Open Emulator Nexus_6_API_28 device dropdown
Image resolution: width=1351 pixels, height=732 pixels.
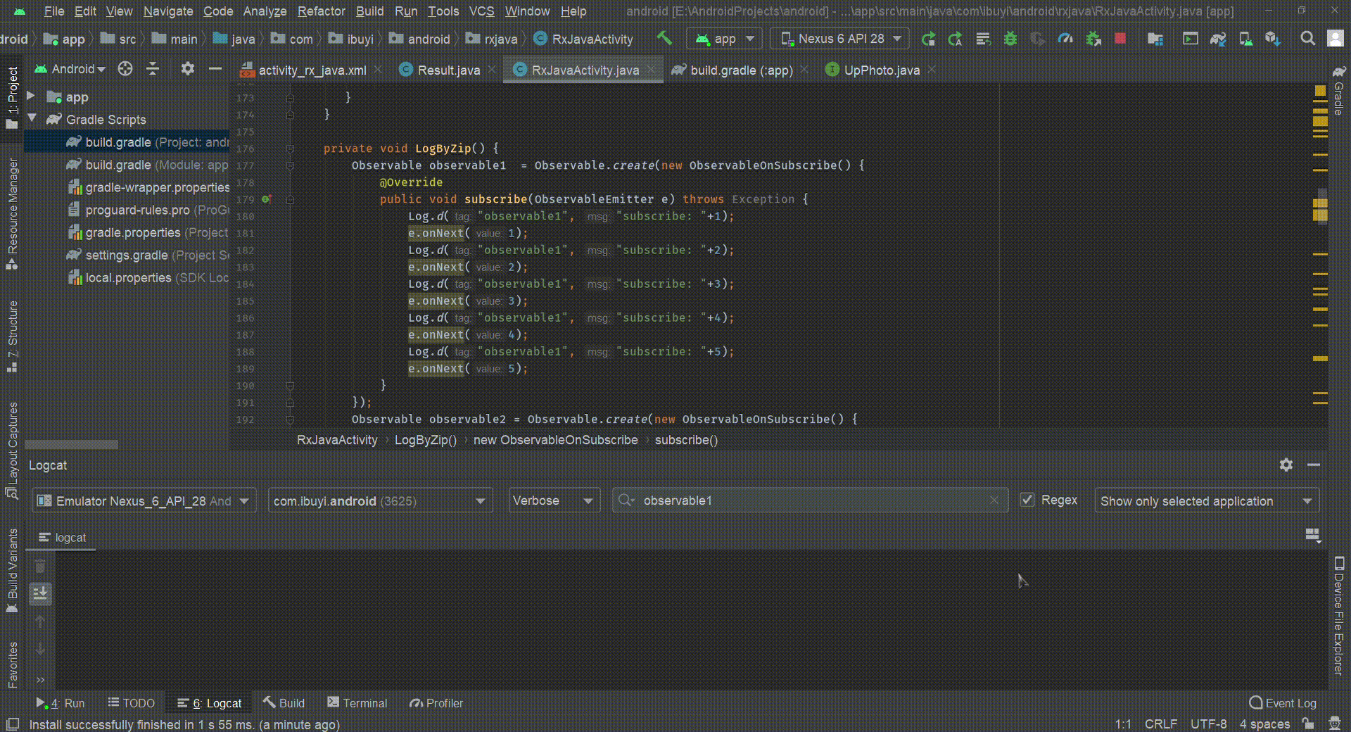144,500
